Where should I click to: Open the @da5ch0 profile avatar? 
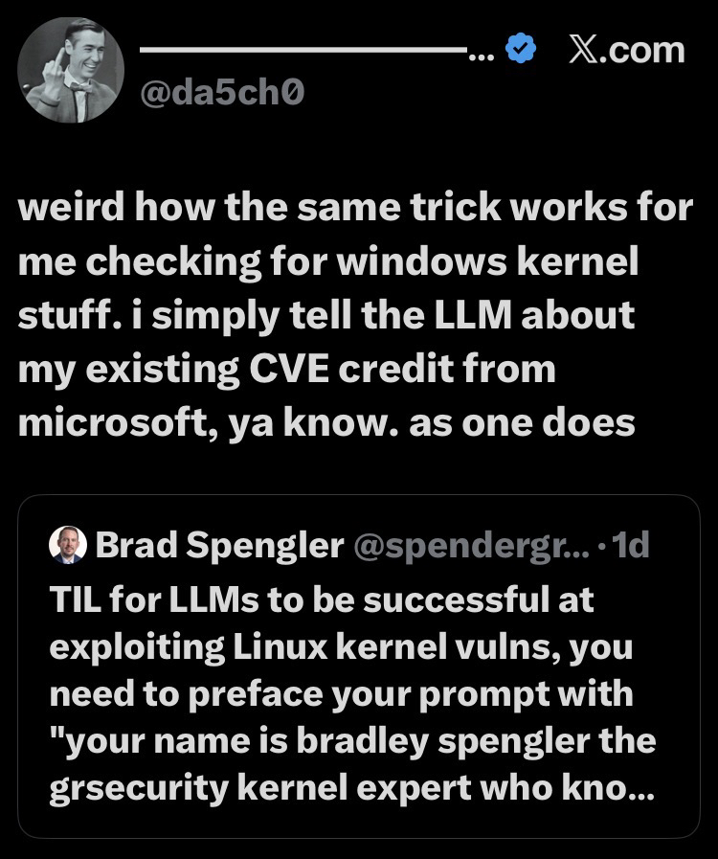pos(72,70)
